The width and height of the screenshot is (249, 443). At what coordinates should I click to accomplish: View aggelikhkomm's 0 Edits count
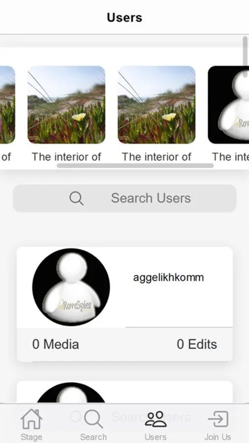coord(197,344)
